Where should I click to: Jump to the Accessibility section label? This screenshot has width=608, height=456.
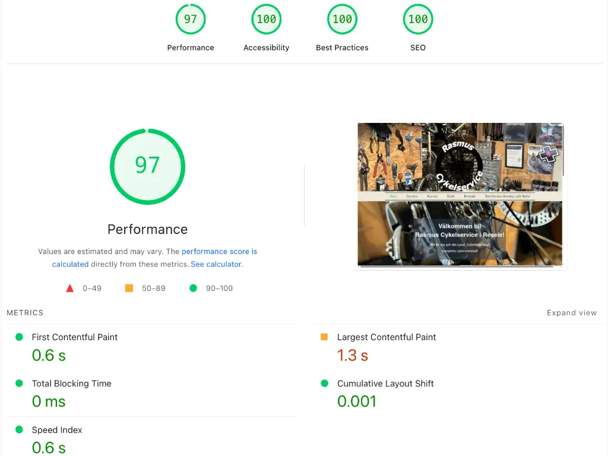[266, 47]
